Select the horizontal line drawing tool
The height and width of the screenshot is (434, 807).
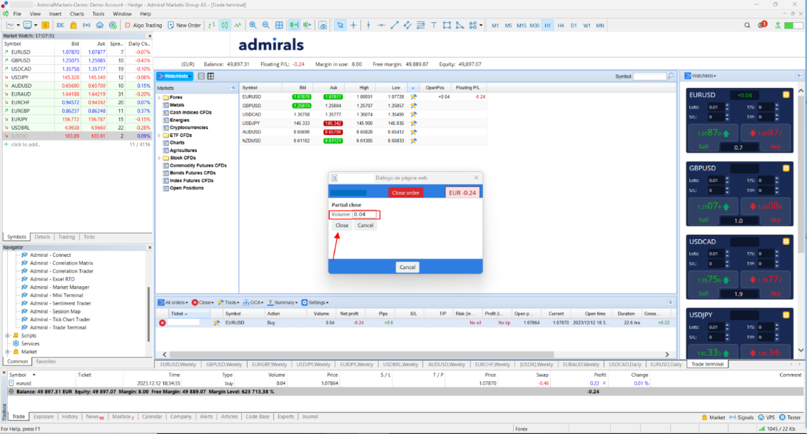[x=381, y=25]
